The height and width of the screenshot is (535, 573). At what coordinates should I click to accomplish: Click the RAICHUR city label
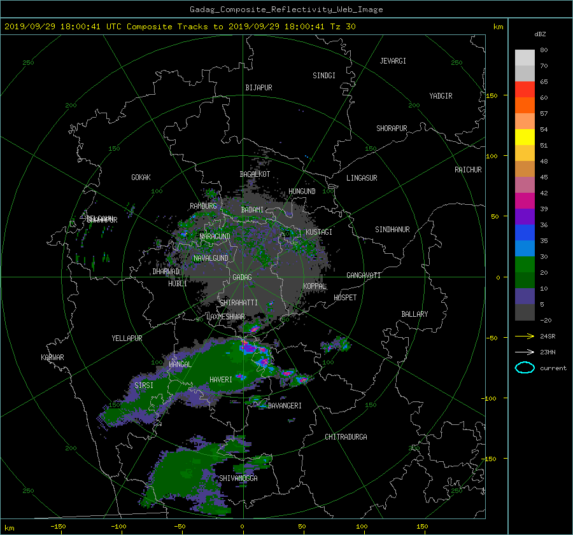(468, 170)
